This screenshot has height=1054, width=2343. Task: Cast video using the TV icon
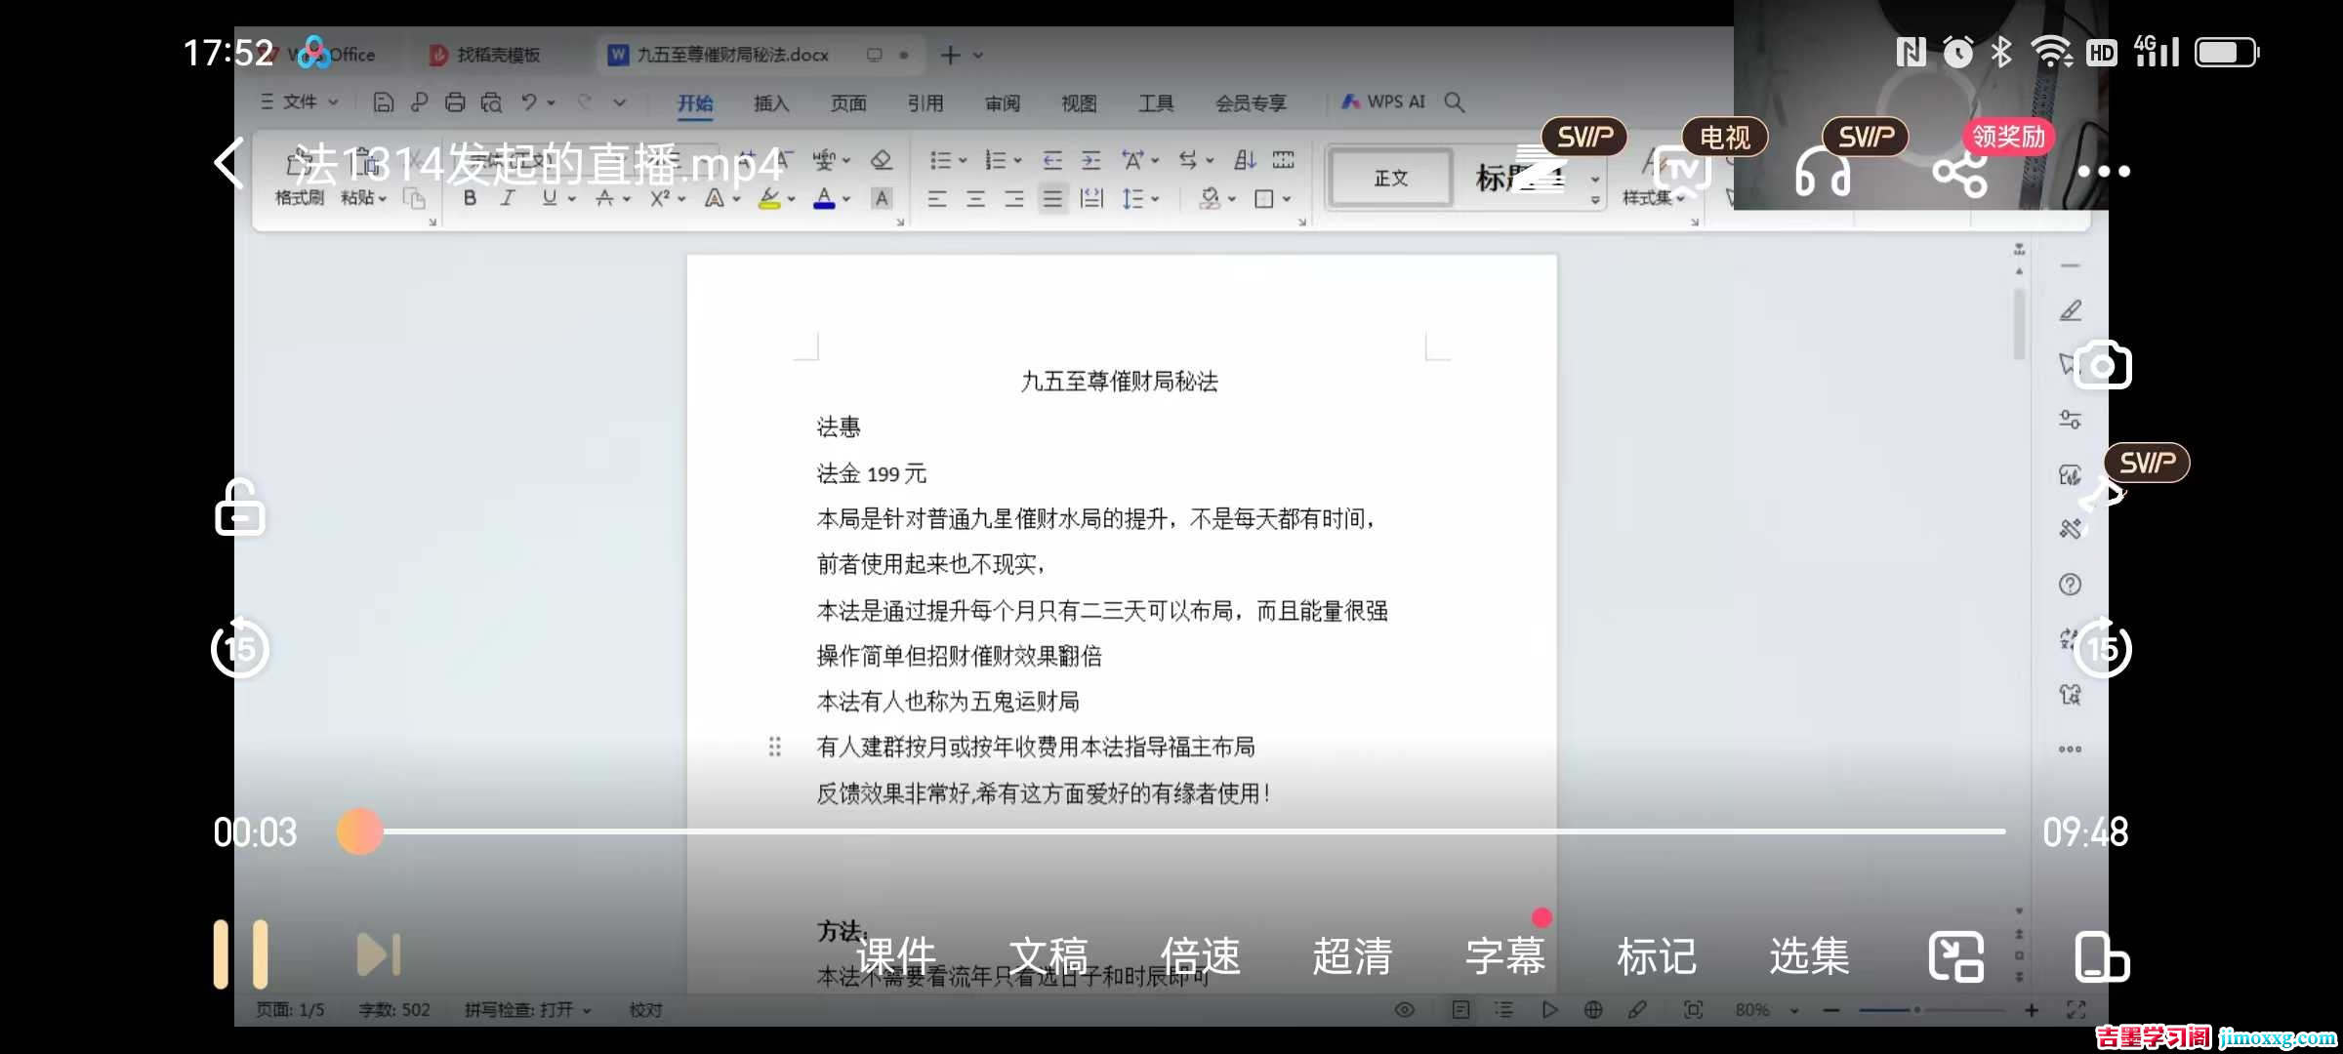click(1684, 172)
